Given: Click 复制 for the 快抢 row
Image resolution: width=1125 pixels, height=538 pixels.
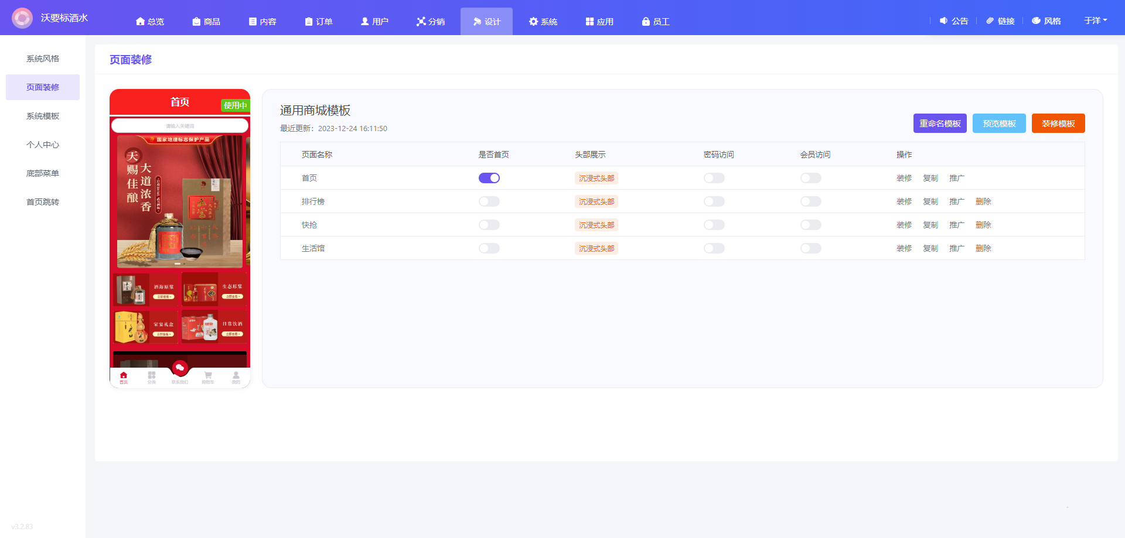Looking at the screenshot, I should coord(930,225).
